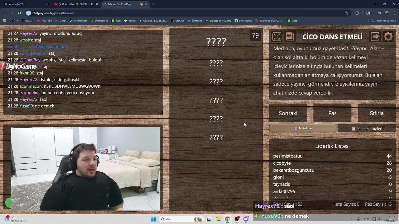This screenshot has width=399, height=224.
Task: Bookmark this page with the star icon
Action: (x=346, y=13)
